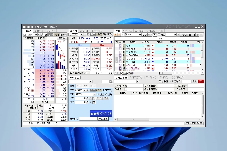The width and height of the screenshot is (227, 151).
Task: Click the left arrow icon before the broker panel code field
Action: click(70, 35)
